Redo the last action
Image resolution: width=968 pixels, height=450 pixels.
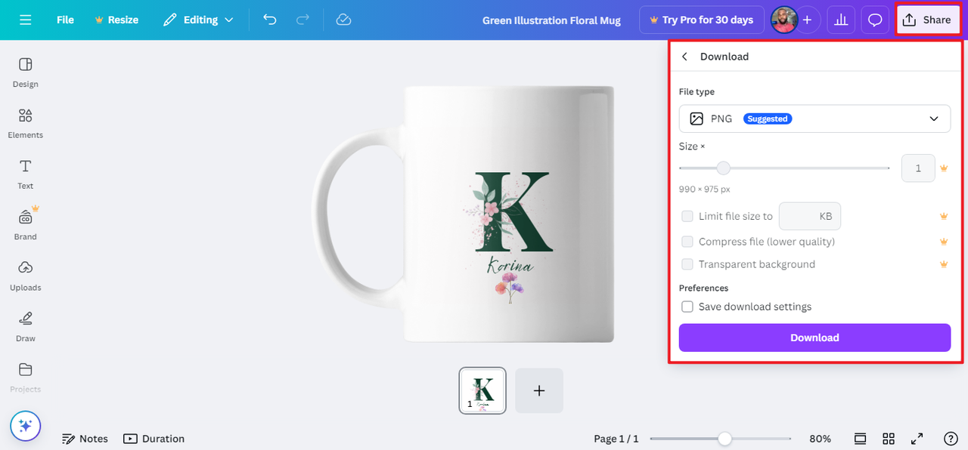[302, 20]
